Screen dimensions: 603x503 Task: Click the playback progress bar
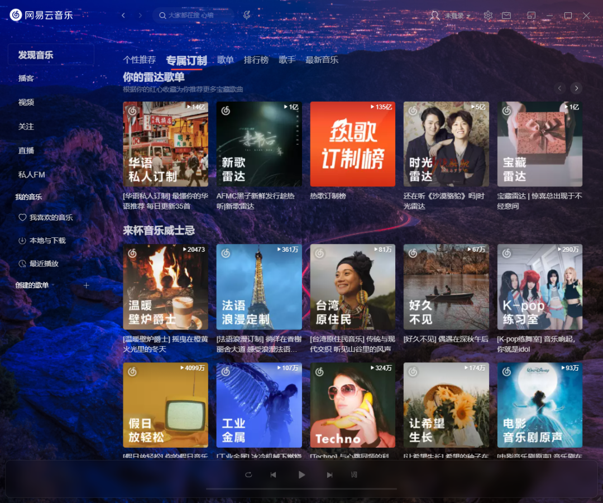click(301, 489)
